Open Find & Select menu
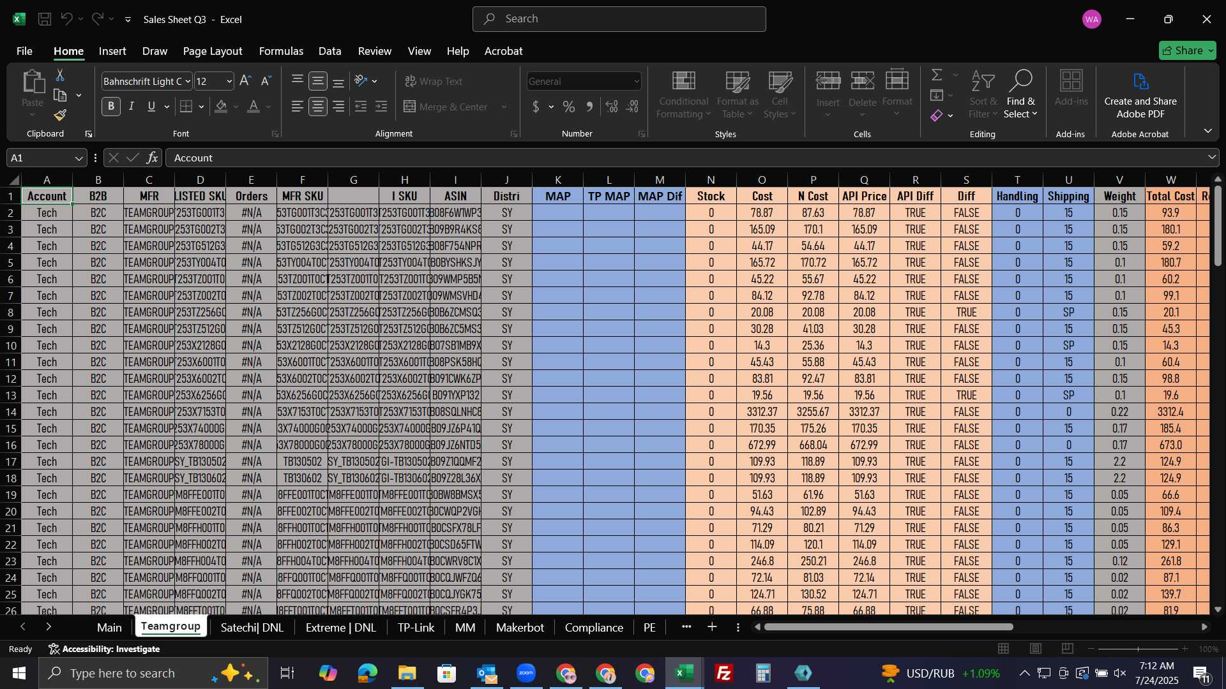This screenshot has width=1226, height=689. (1020, 94)
